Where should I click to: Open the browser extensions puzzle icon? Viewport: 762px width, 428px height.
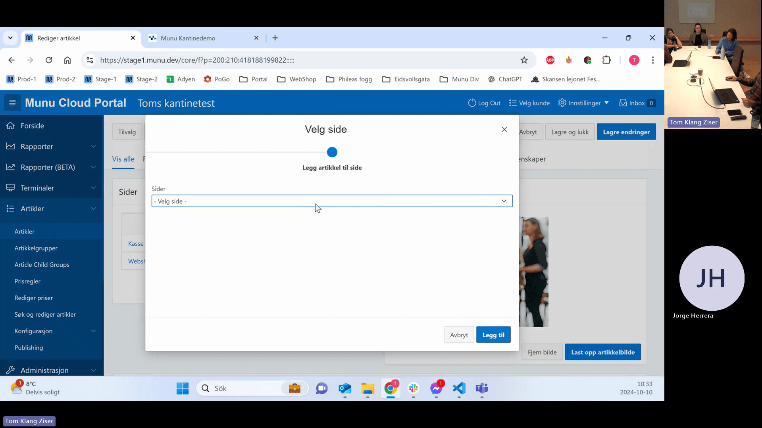pyautogui.click(x=606, y=60)
